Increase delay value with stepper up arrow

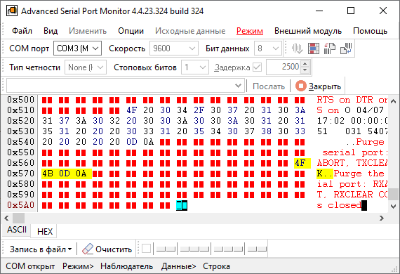pyautogui.click(x=305, y=64)
